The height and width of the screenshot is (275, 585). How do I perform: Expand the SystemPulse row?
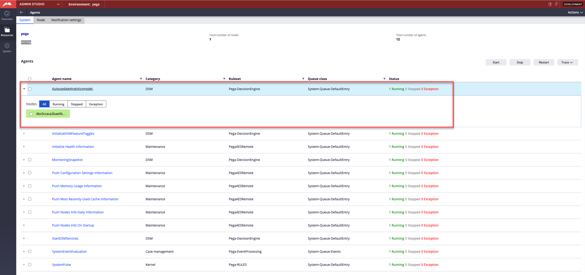[24, 265]
